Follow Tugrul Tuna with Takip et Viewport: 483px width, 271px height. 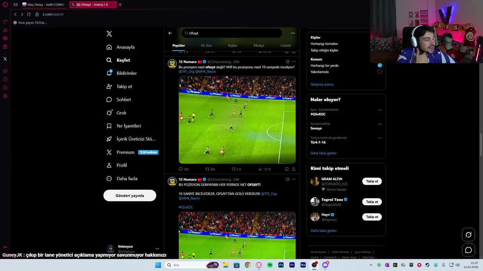(372, 202)
